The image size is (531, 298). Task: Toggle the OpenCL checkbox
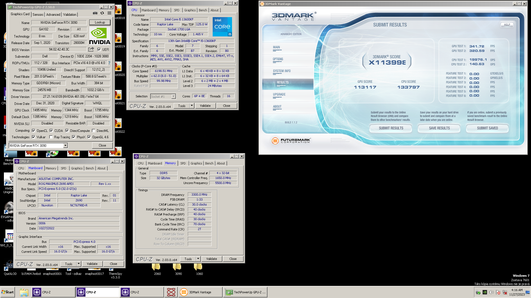(33, 131)
